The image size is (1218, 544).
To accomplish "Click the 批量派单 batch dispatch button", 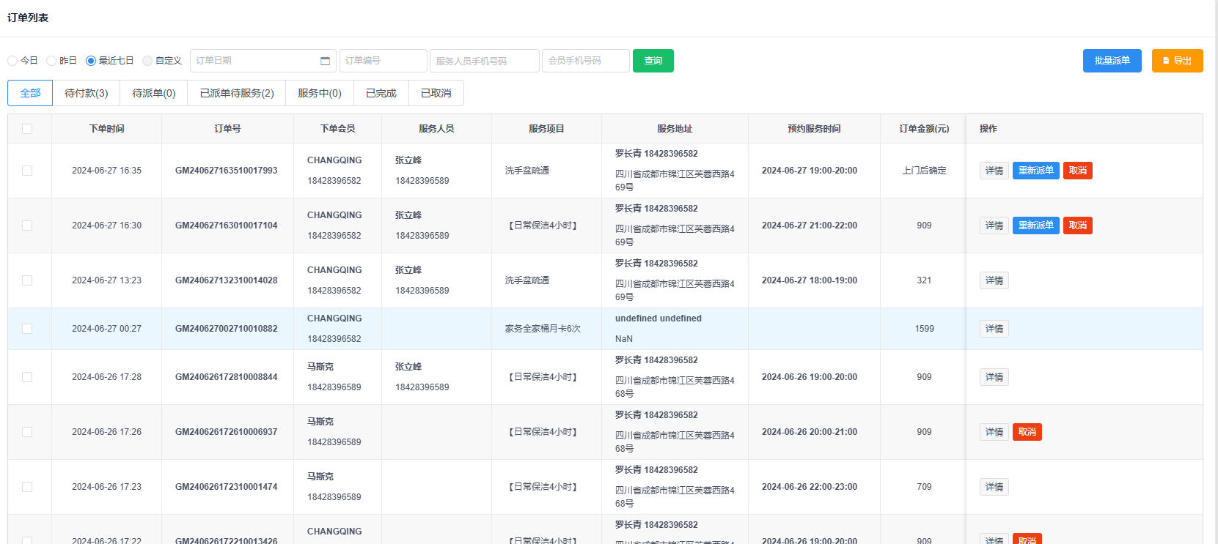I will (x=1112, y=61).
